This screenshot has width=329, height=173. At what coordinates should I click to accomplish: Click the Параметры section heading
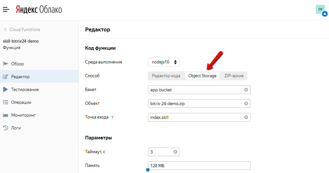(x=98, y=138)
